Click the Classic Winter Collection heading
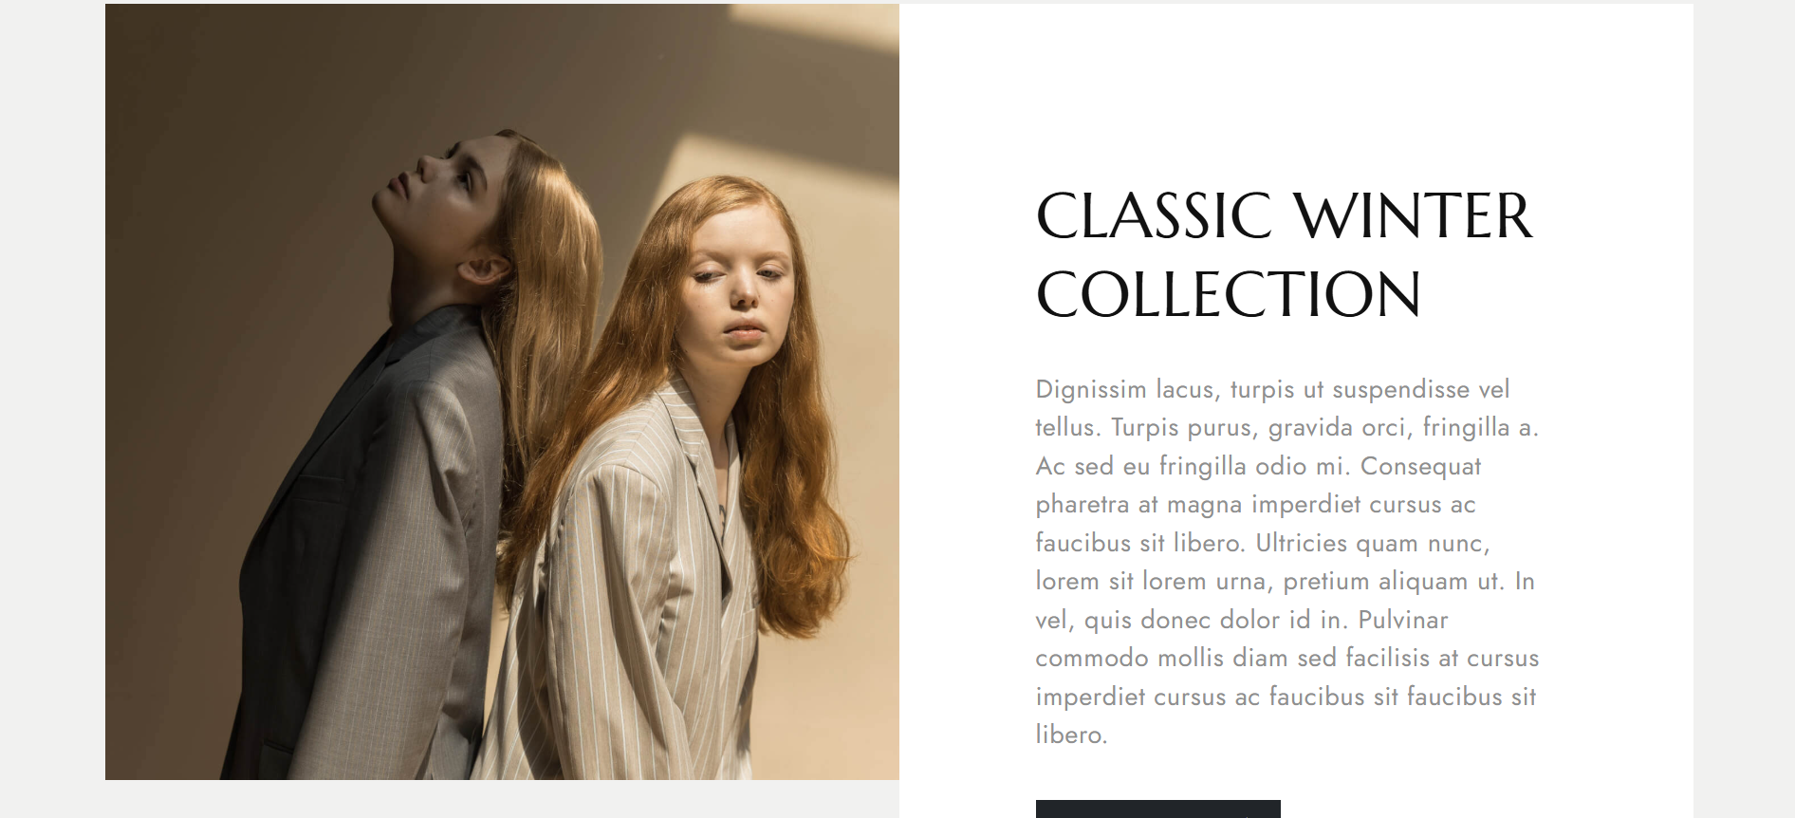This screenshot has width=1795, height=818. point(1284,254)
